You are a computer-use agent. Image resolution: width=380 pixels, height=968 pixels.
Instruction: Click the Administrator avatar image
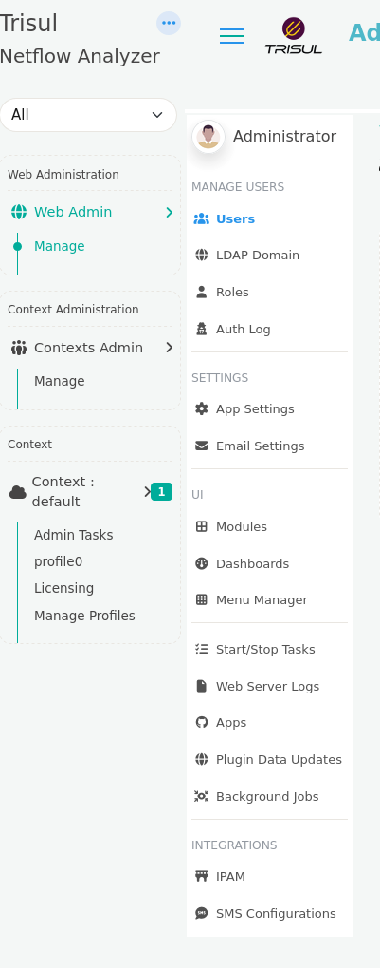click(x=208, y=137)
